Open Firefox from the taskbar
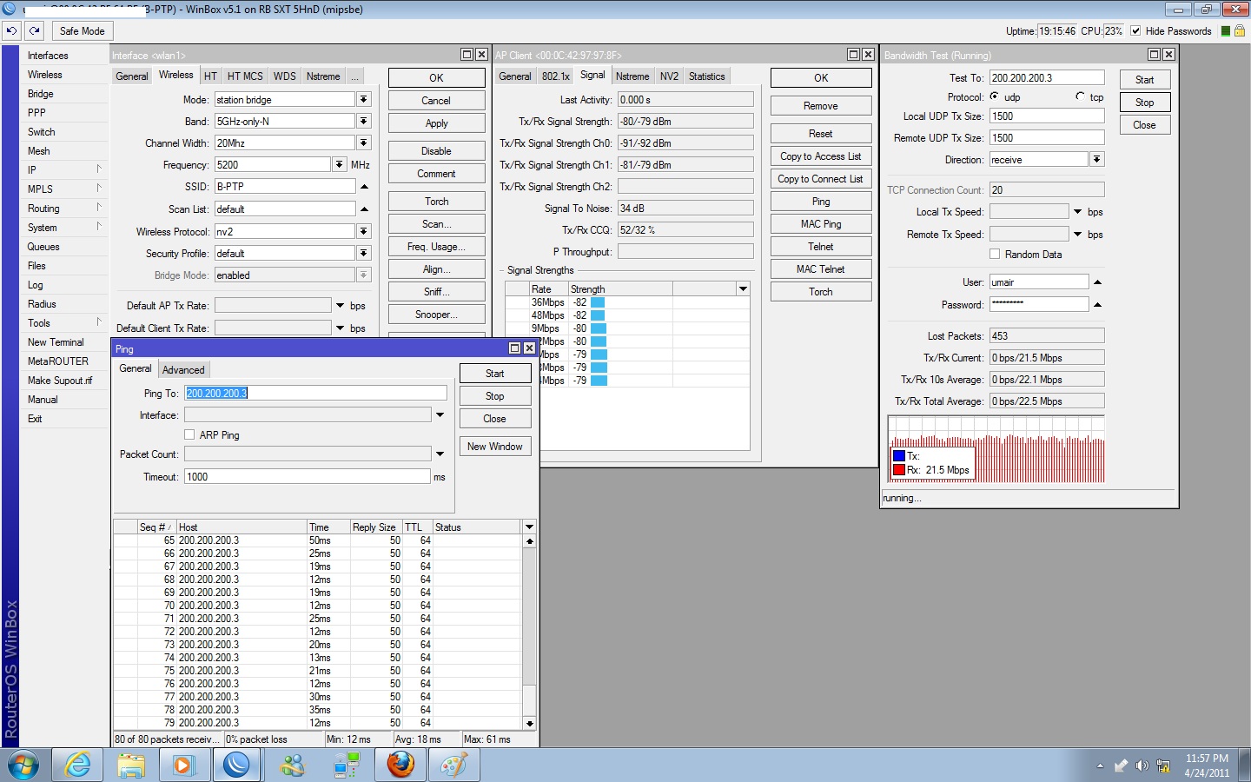Image resolution: width=1251 pixels, height=782 pixels. click(400, 765)
